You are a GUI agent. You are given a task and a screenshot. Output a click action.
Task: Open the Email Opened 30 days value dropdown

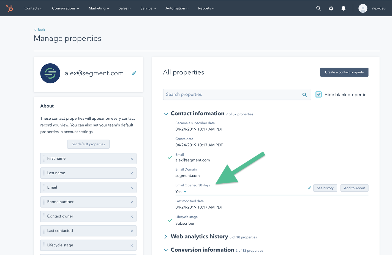click(185, 192)
